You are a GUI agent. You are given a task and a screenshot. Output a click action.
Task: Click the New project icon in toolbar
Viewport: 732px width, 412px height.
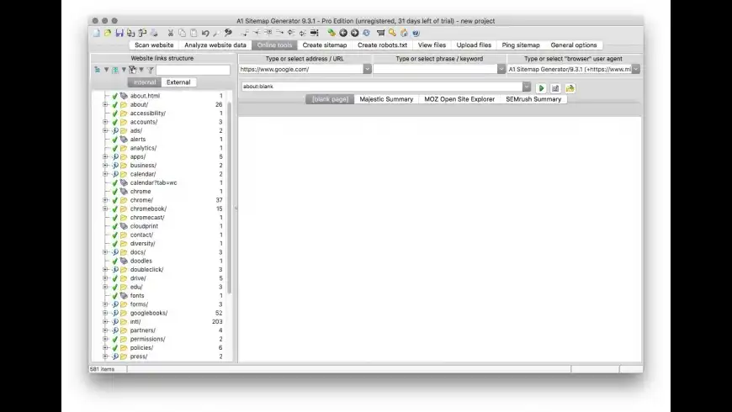click(96, 33)
